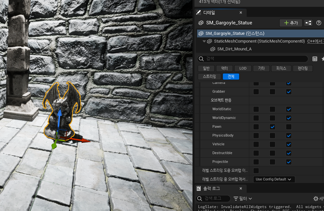The image size is (324, 211).
Task: Set Vehicle response to Overlap
Action: (x=272, y=144)
